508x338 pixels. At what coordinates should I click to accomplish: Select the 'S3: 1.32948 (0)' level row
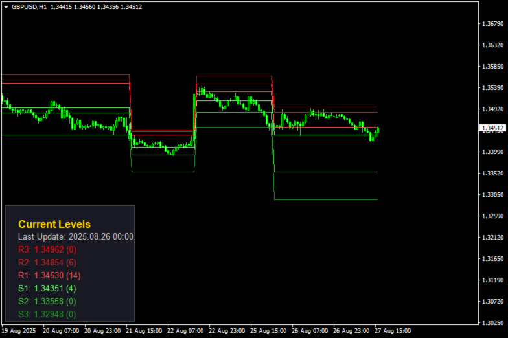tap(47, 315)
